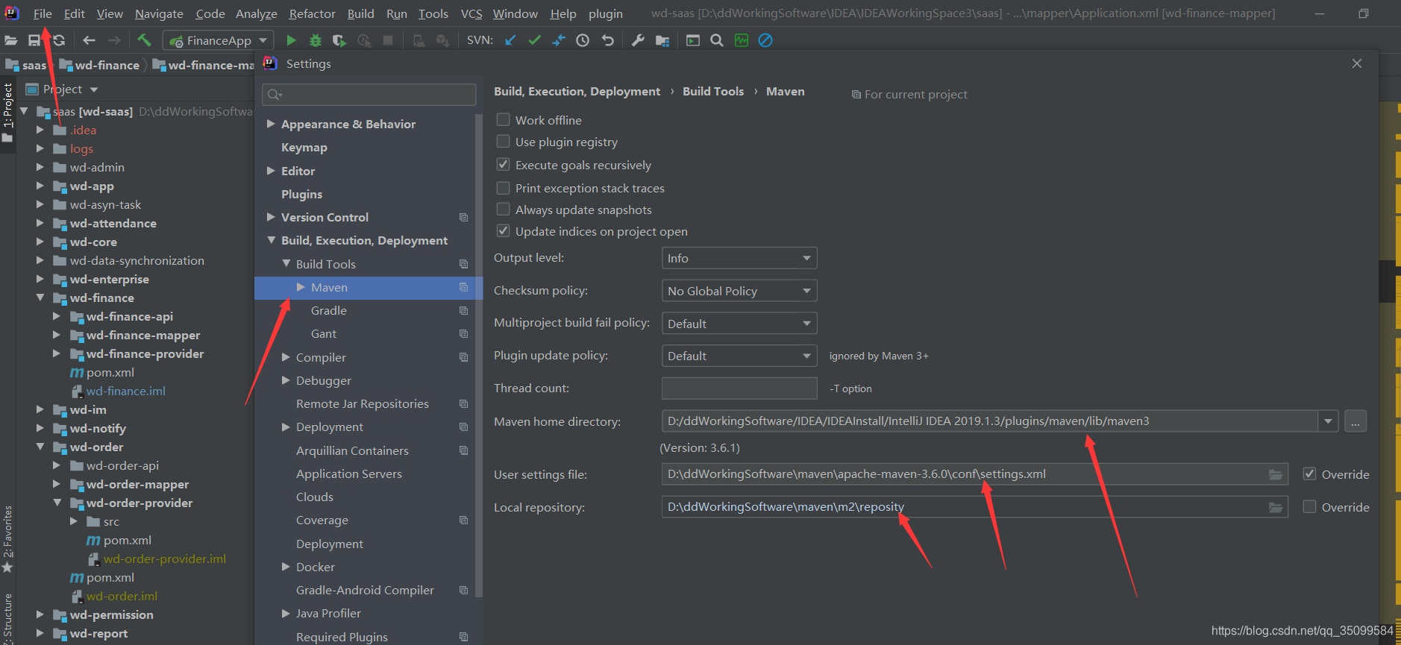Show SVN history clock icon
The height and width of the screenshot is (645, 1401).
point(583,40)
